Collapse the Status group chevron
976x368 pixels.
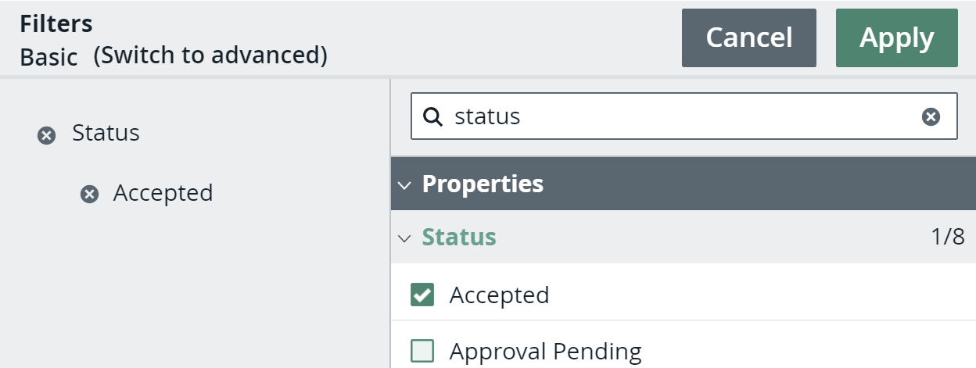[x=404, y=238]
